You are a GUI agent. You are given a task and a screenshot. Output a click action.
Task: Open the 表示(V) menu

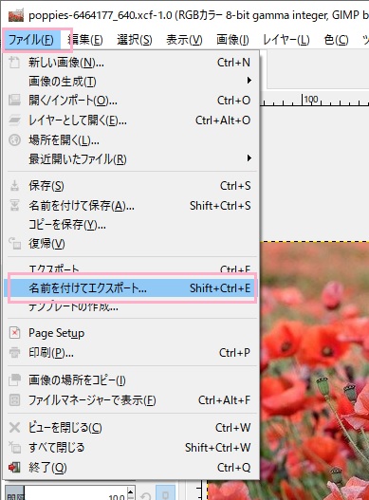[184, 40]
